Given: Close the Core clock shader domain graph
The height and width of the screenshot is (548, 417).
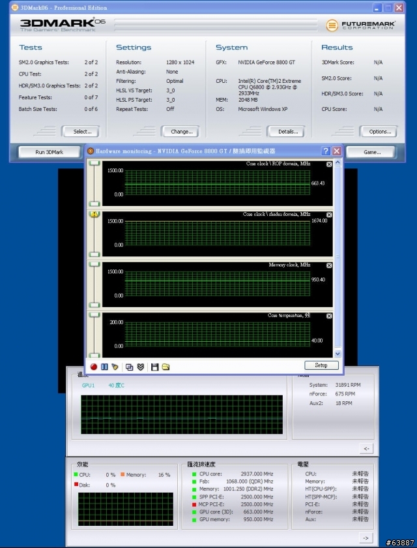Looking at the screenshot, I should 329,215.
